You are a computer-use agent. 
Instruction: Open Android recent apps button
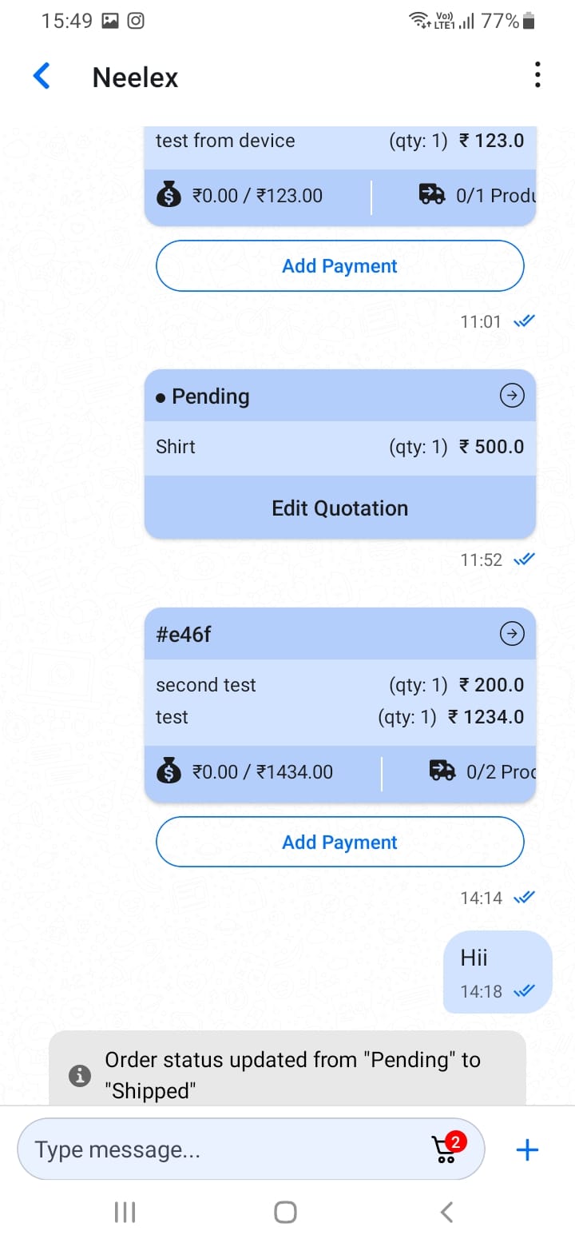tap(125, 1212)
